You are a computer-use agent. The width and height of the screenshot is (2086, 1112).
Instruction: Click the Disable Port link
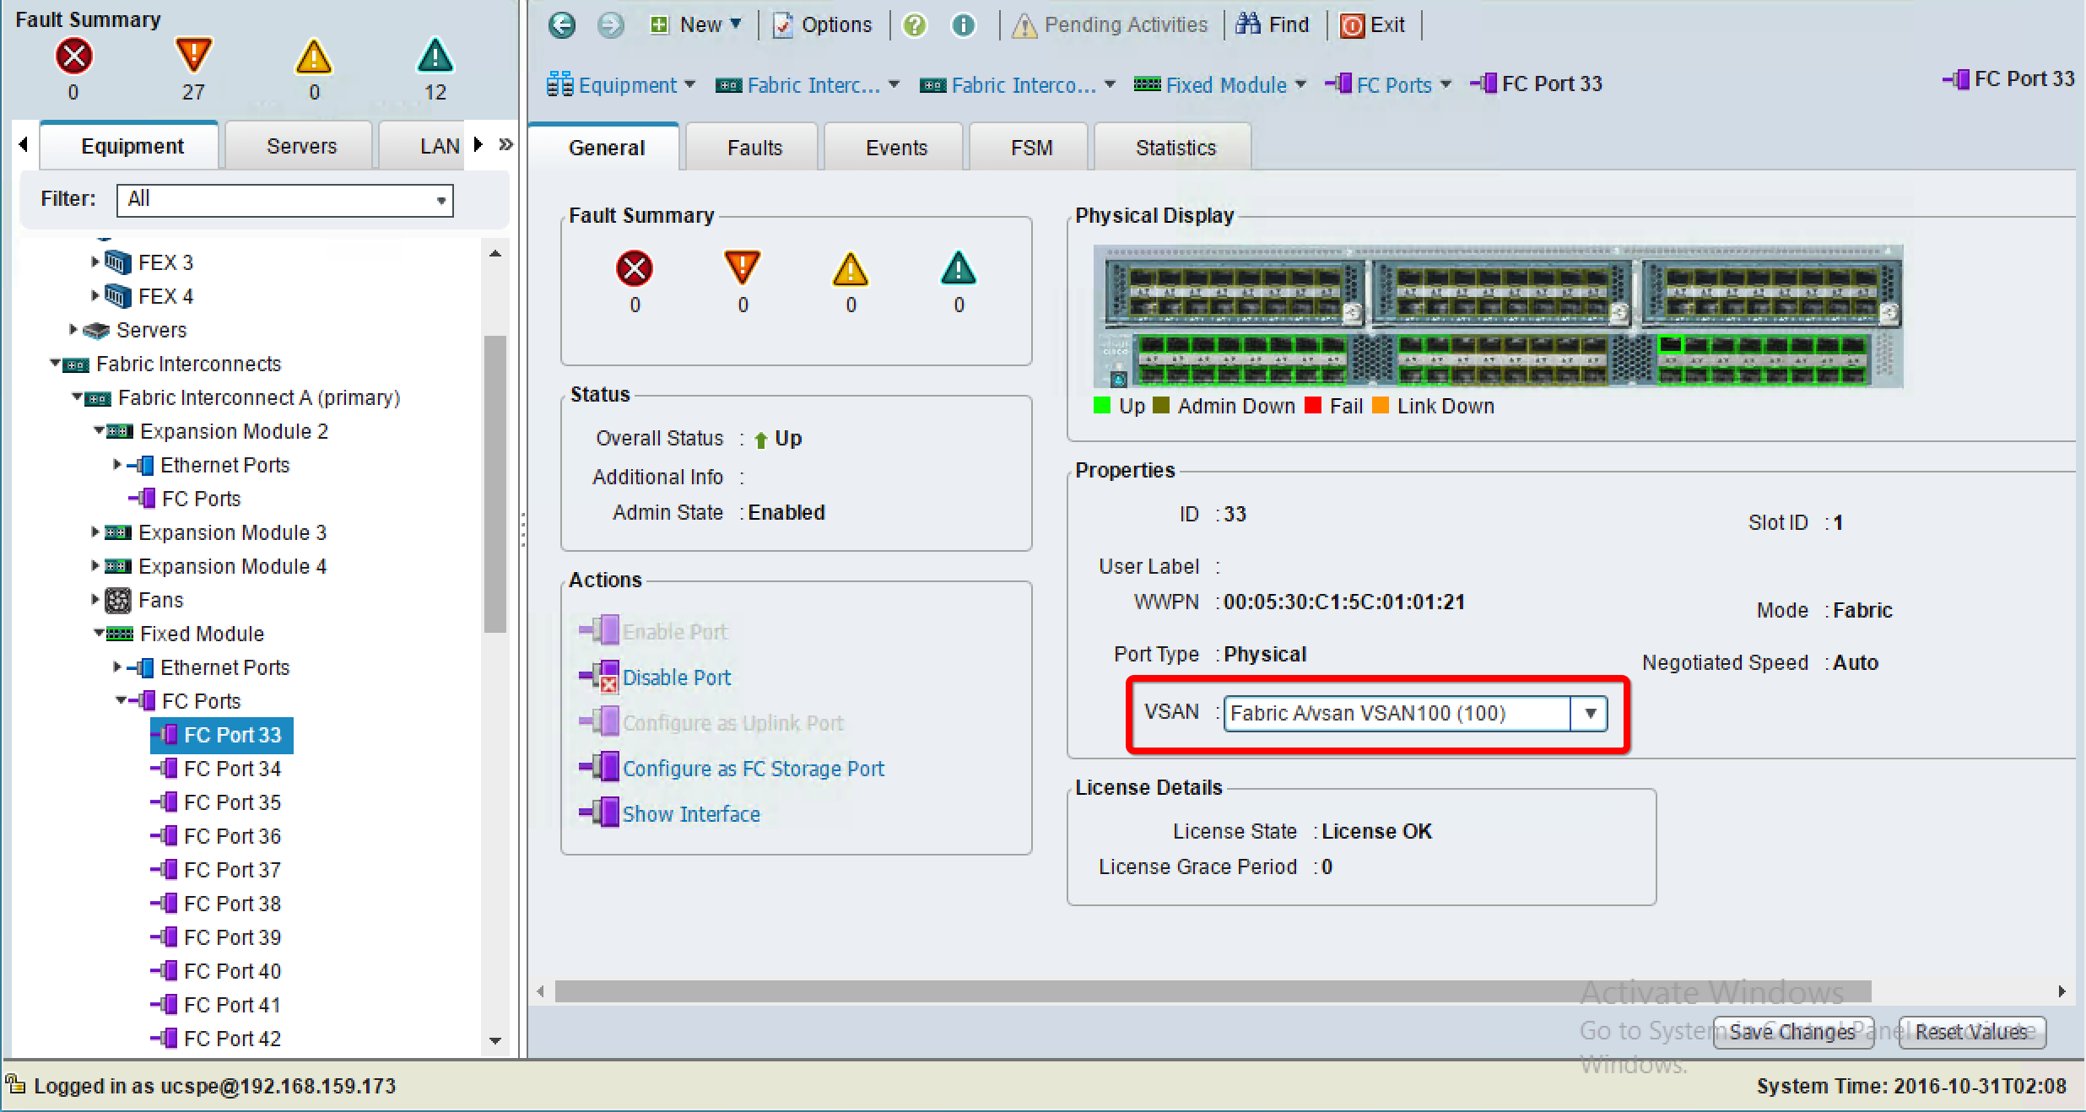pos(677,677)
